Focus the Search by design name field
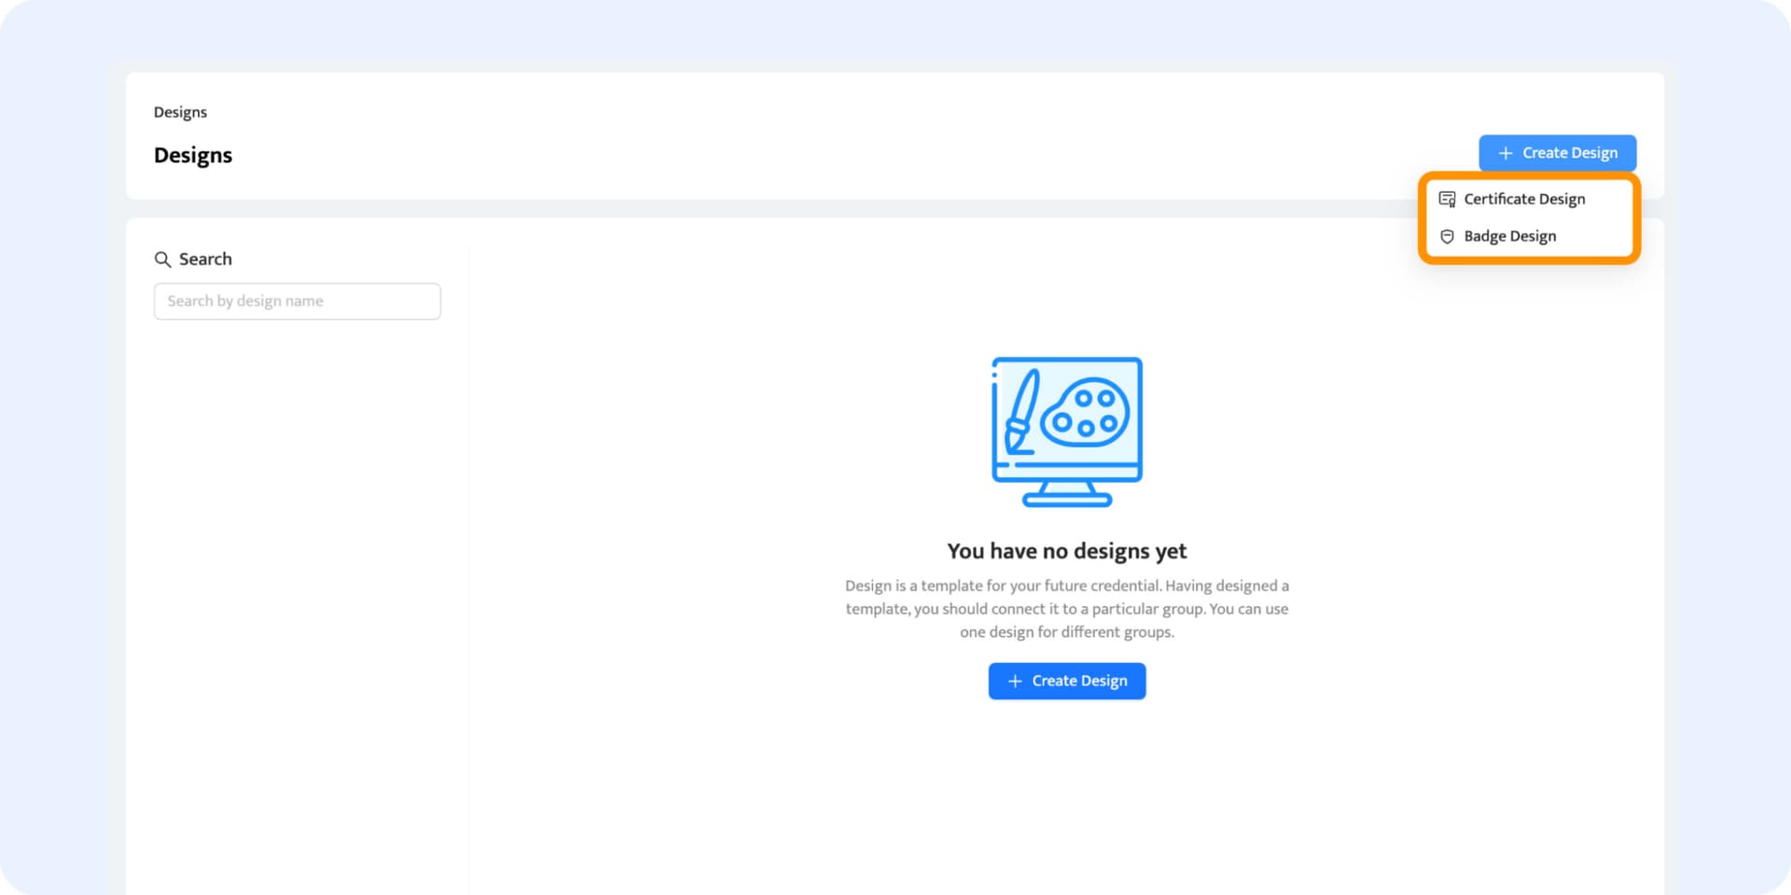 pyautogui.click(x=297, y=301)
